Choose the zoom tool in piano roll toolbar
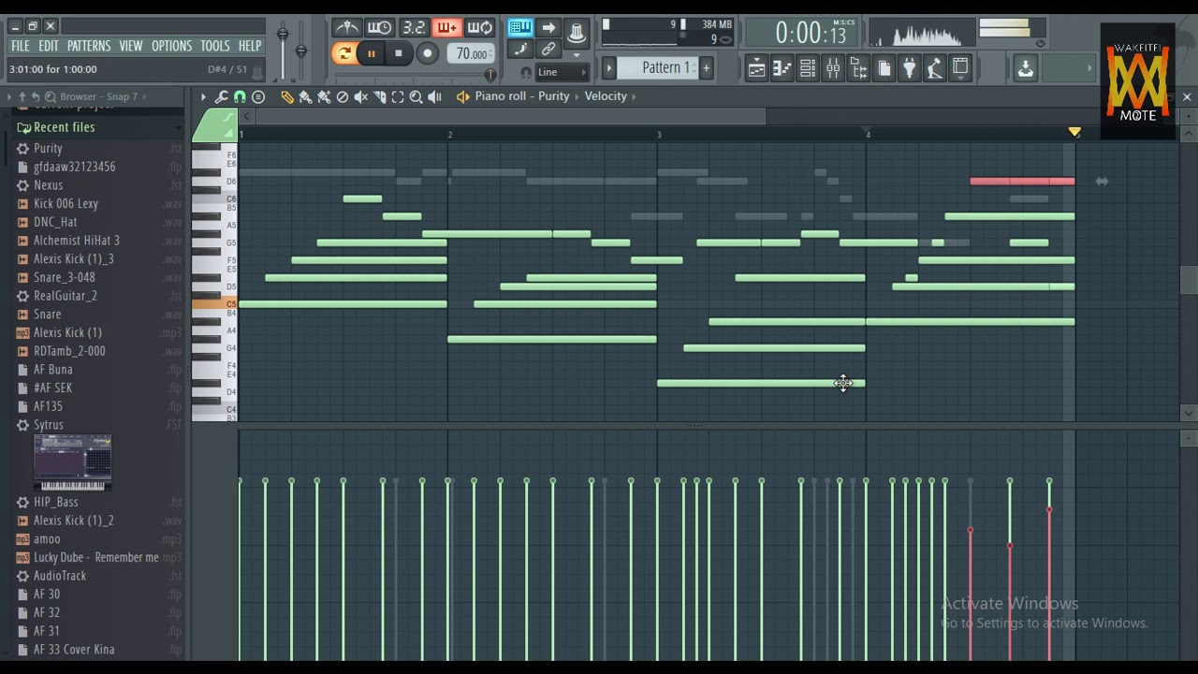Image resolution: width=1198 pixels, height=674 pixels. pos(416,96)
